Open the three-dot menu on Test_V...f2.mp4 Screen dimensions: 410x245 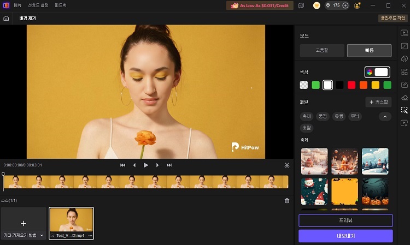tap(90, 236)
